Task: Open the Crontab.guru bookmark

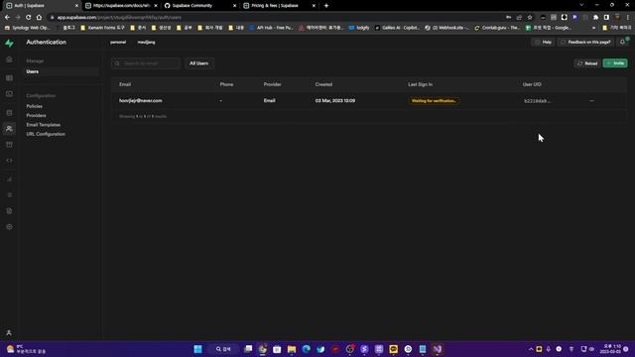Action: pos(497,28)
